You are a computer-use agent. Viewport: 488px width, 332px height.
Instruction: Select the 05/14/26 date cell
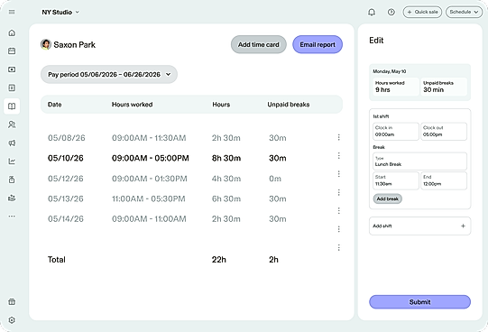click(65, 219)
